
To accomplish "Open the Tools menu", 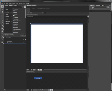I will 17,3.
